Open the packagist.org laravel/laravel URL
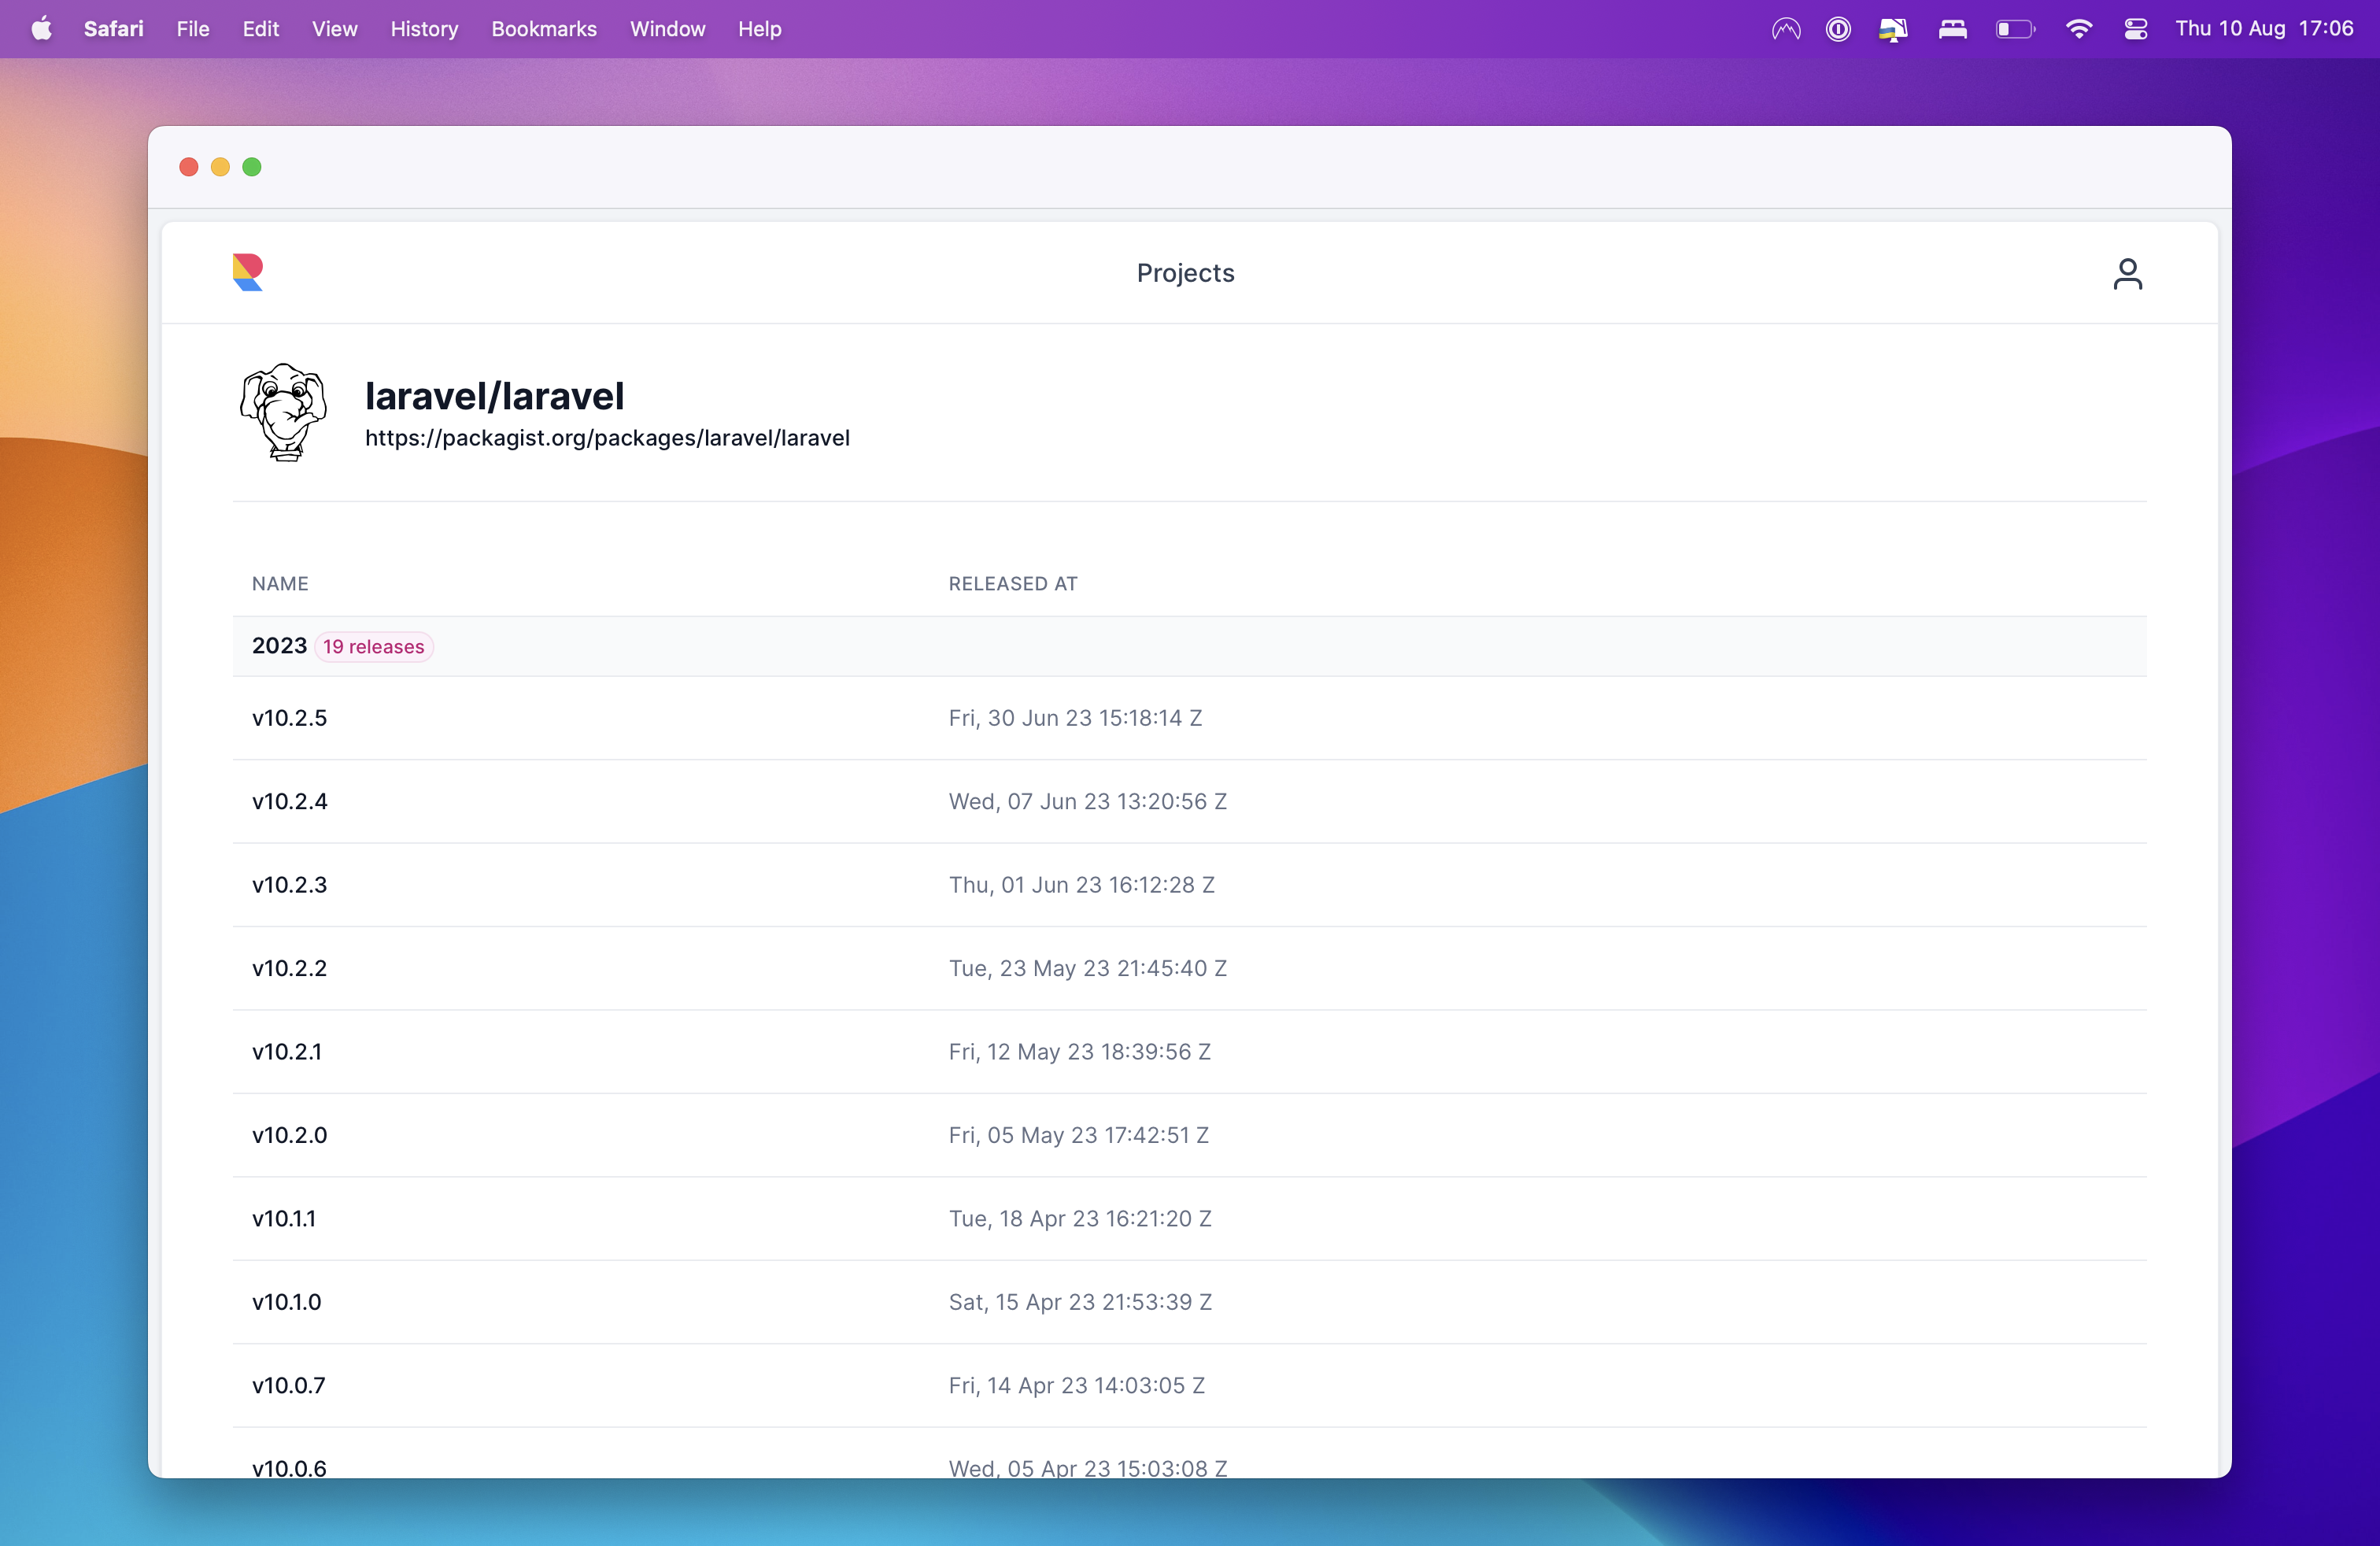 point(607,438)
